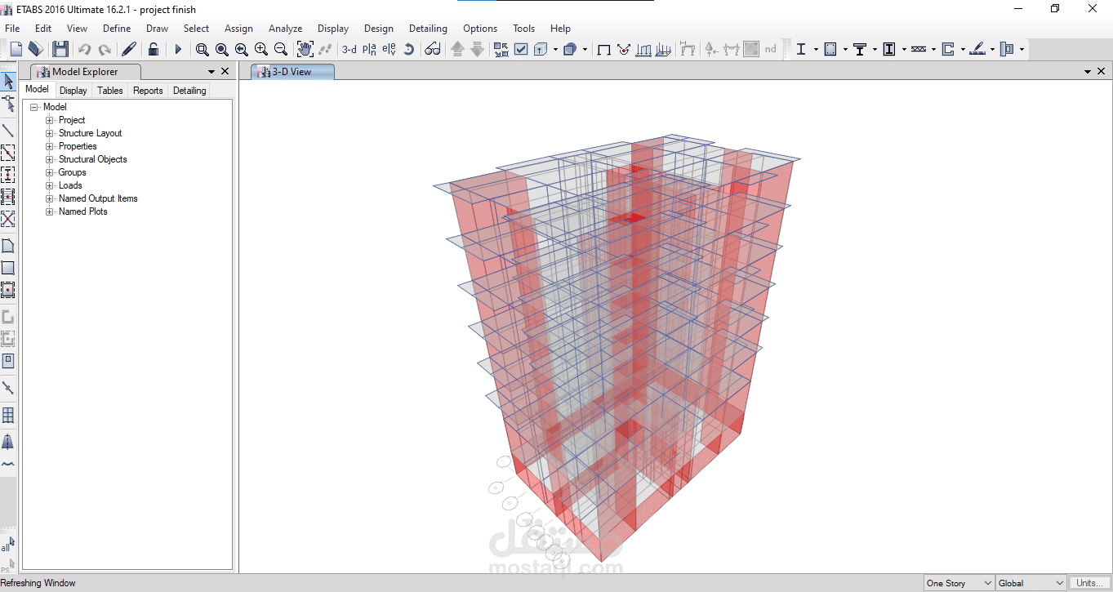Select the Named Output Items tree row
This screenshot has height=592, width=1113.
[x=98, y=198]
